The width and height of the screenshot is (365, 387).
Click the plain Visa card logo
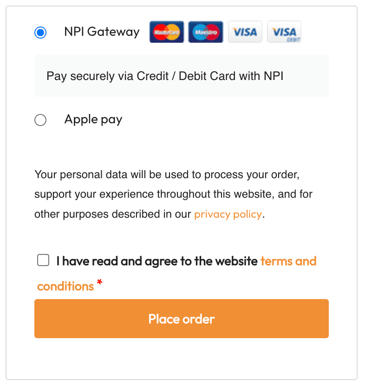click(245, 32)
